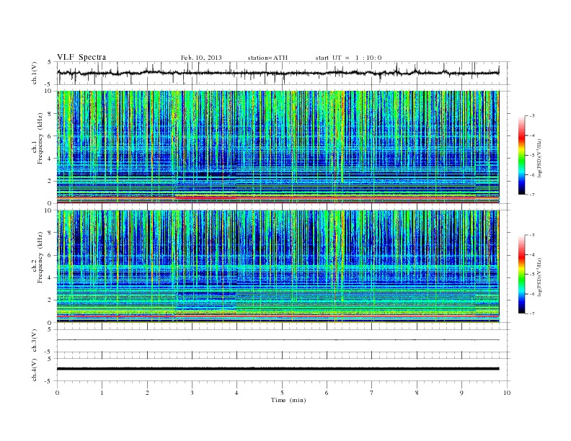This screenshot has width=571, height=441.
Task: Click the "station=ATH" header label
Action: pyautogui.click(x=267, y=58)
